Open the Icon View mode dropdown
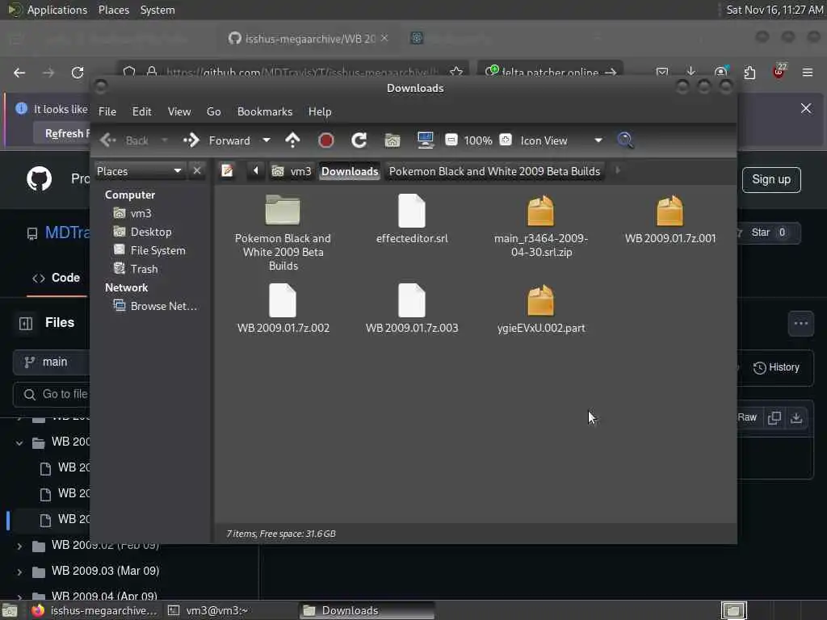The width and height of the screenshot is (827, 620). pyautogui.click(x=561, y=140)
